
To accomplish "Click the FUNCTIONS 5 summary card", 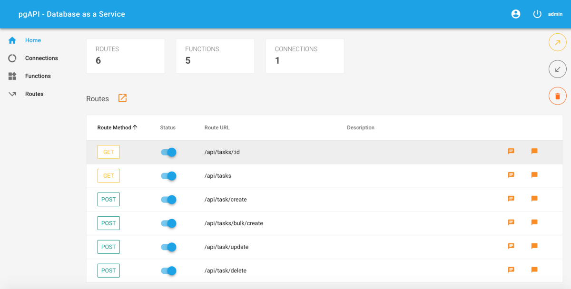I will coord(215,56).
